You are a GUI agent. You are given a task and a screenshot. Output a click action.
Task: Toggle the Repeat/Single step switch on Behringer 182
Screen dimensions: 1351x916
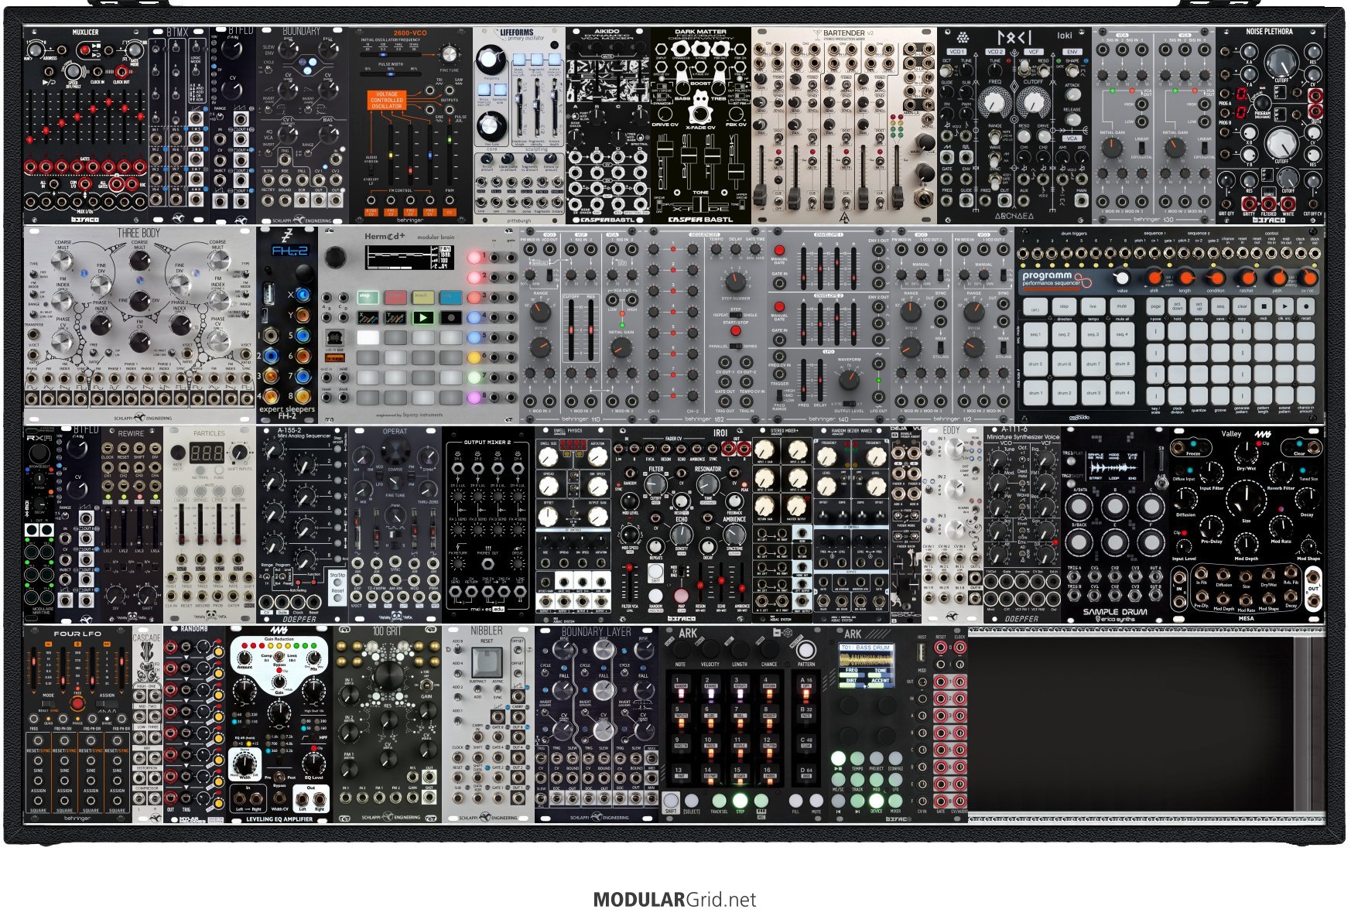click(735, 316)
